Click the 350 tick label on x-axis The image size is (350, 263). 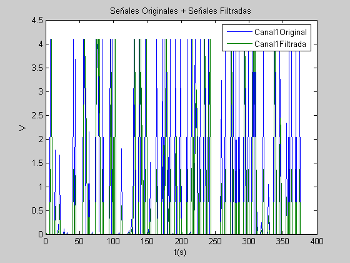282,241
